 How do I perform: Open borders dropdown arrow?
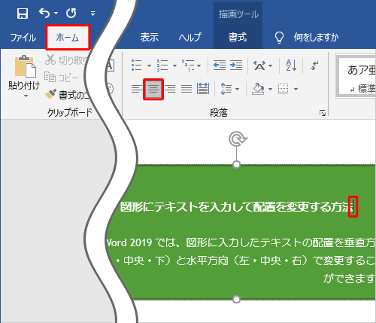(x=296, y=89)
